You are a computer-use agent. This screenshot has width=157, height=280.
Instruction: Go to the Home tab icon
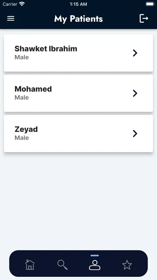(x=30, y=265)
